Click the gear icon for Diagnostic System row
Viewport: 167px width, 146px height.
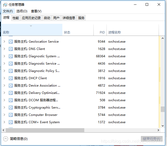(x=10, y=56)
